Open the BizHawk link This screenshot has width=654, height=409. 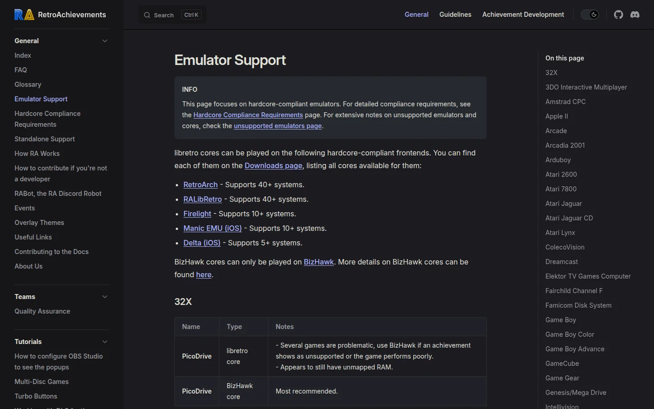(319, 262)
